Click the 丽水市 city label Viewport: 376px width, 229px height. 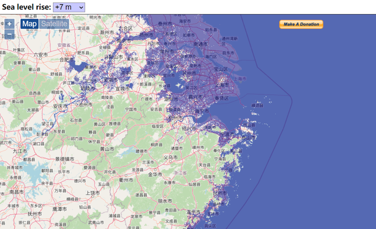[x=164, y=201]
